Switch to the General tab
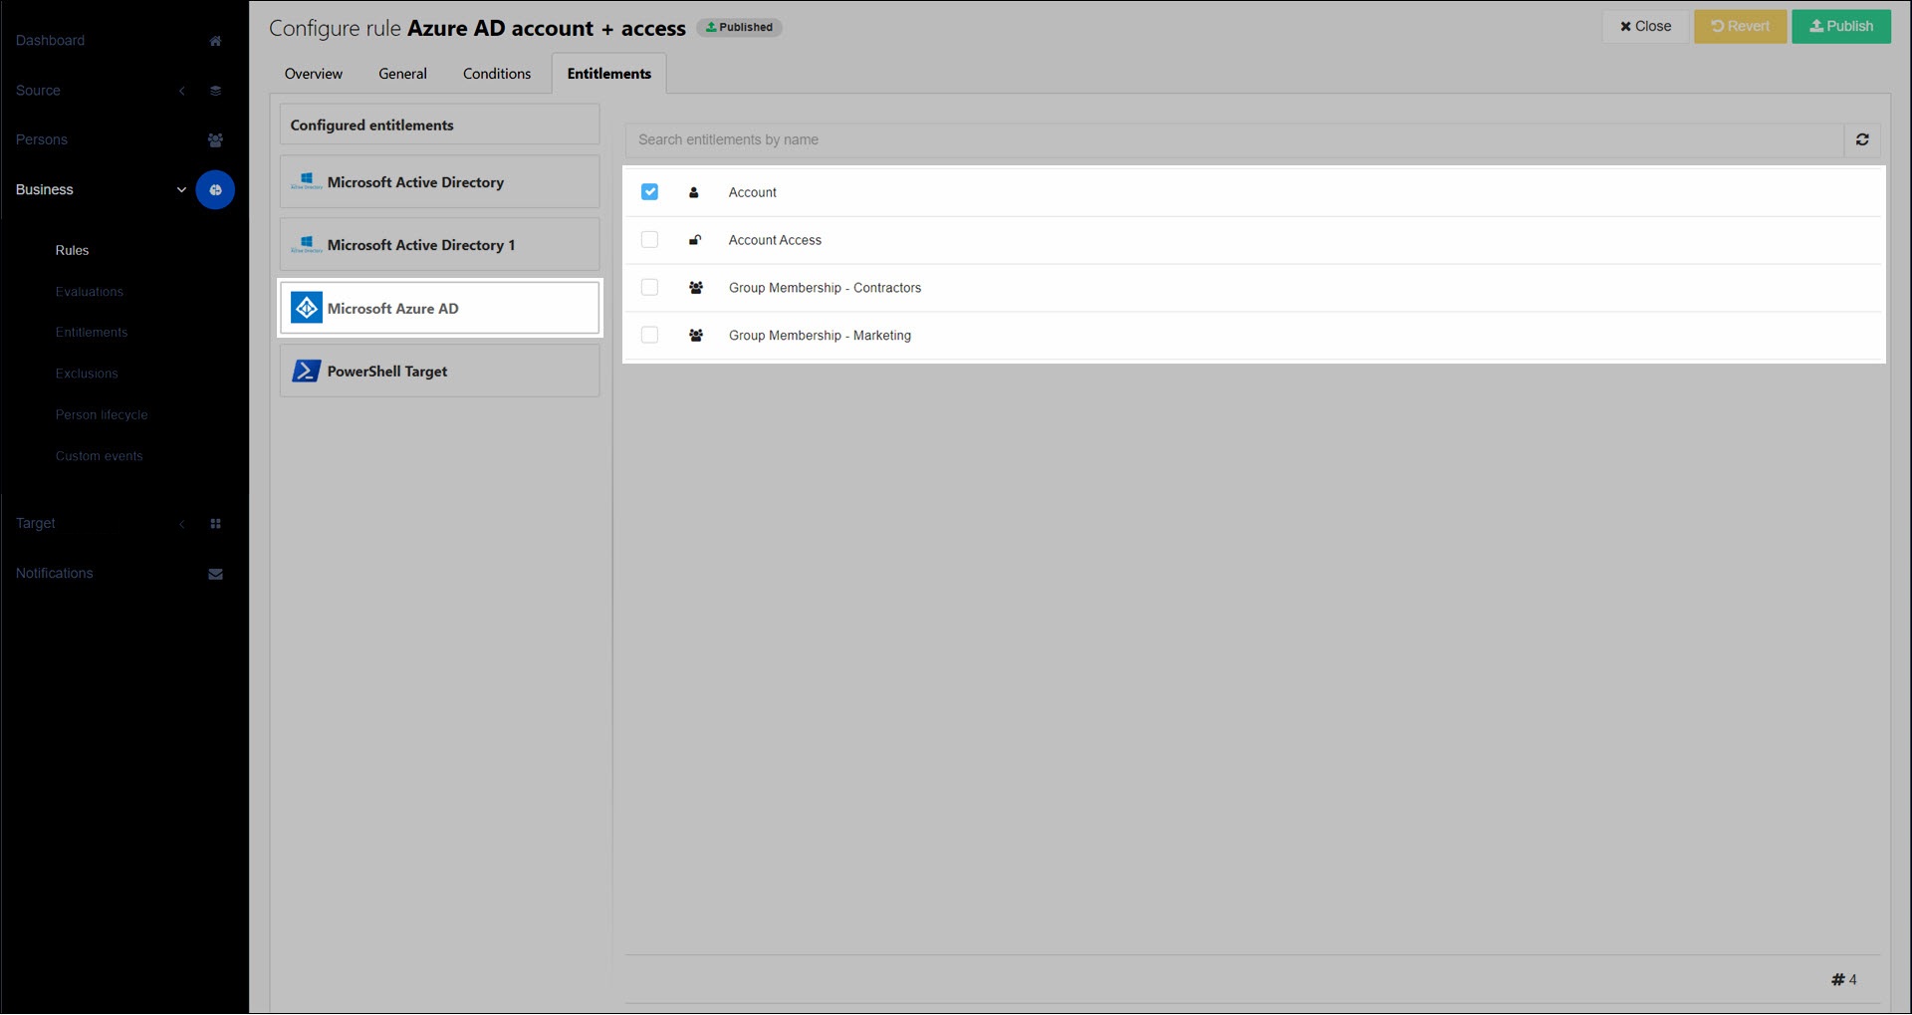Viewport: 1912px width, 1015px height. [x=402, y=74]
